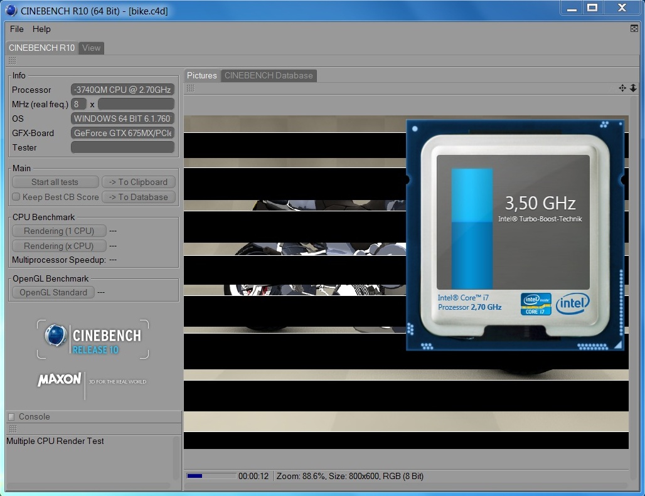Click the empty MHz real frequency field
Viewport: 645px width, 496px height.
[x=136, y=104]
